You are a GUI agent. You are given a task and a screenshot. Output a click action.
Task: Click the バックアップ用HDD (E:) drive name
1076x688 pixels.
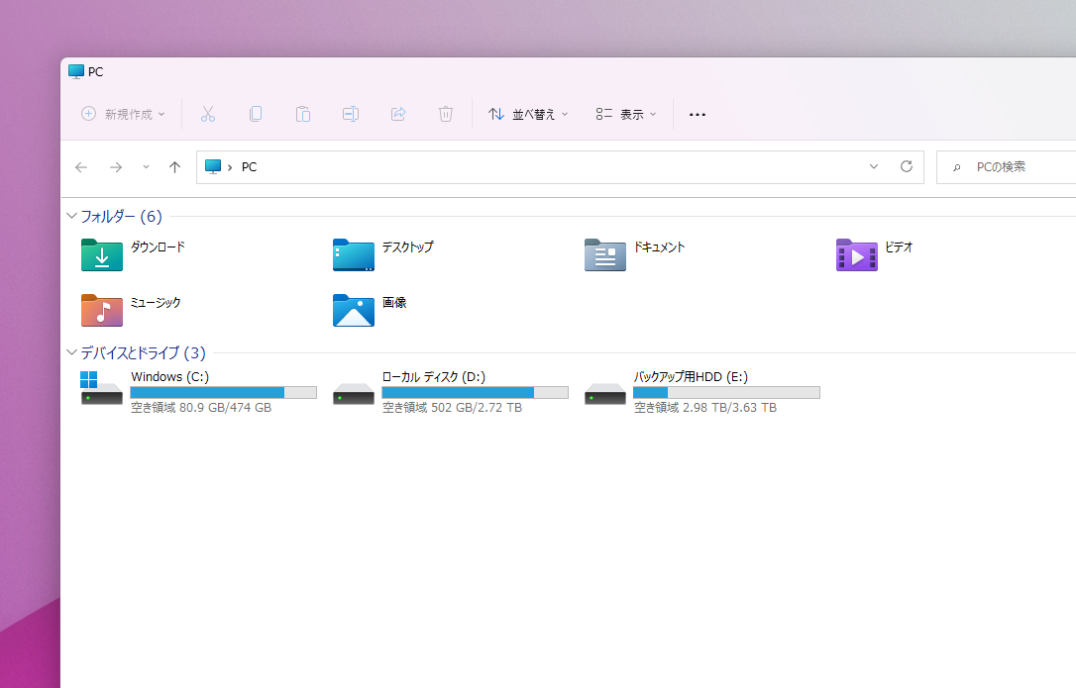[x=691, y=376]
